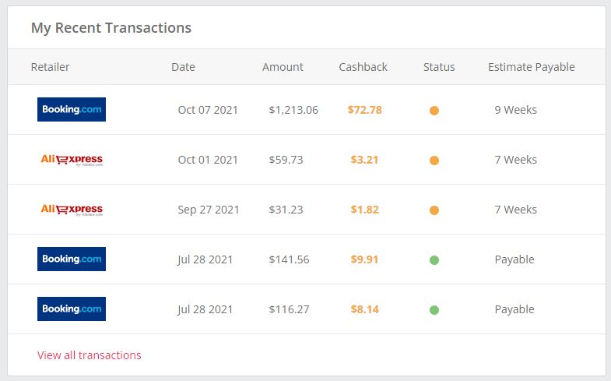
Task: Click the 9 Weeks estimate payable text
Action: tap(515, 110)
